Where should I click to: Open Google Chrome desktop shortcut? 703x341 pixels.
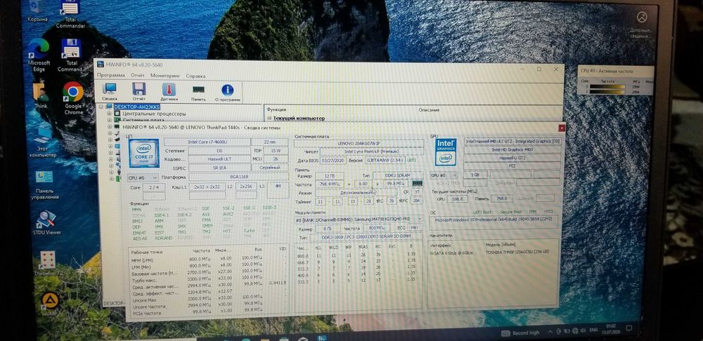pos(73,98)
